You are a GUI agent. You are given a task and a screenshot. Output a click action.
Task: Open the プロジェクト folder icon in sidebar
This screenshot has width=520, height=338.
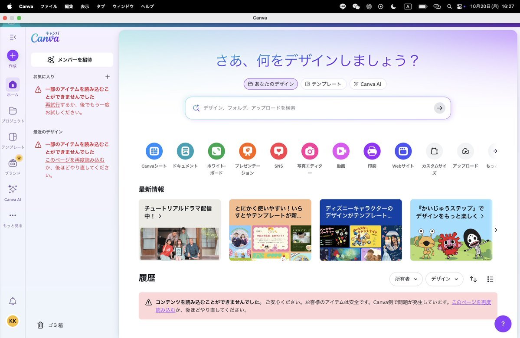click(x=13, y=111)
